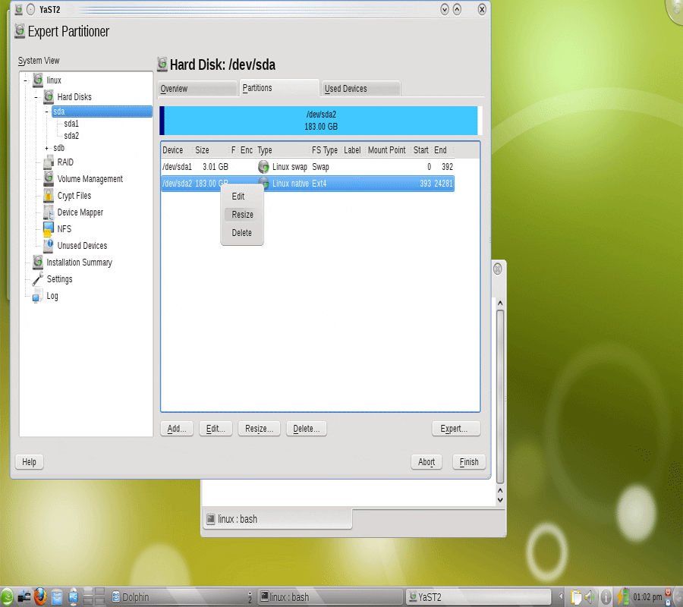The image size is (683, 607).
Task: Choose Edit from the context menu
Action: pos(238,197)
